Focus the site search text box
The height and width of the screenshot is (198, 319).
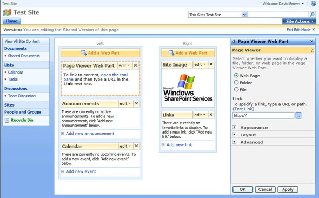click(278, 15)
